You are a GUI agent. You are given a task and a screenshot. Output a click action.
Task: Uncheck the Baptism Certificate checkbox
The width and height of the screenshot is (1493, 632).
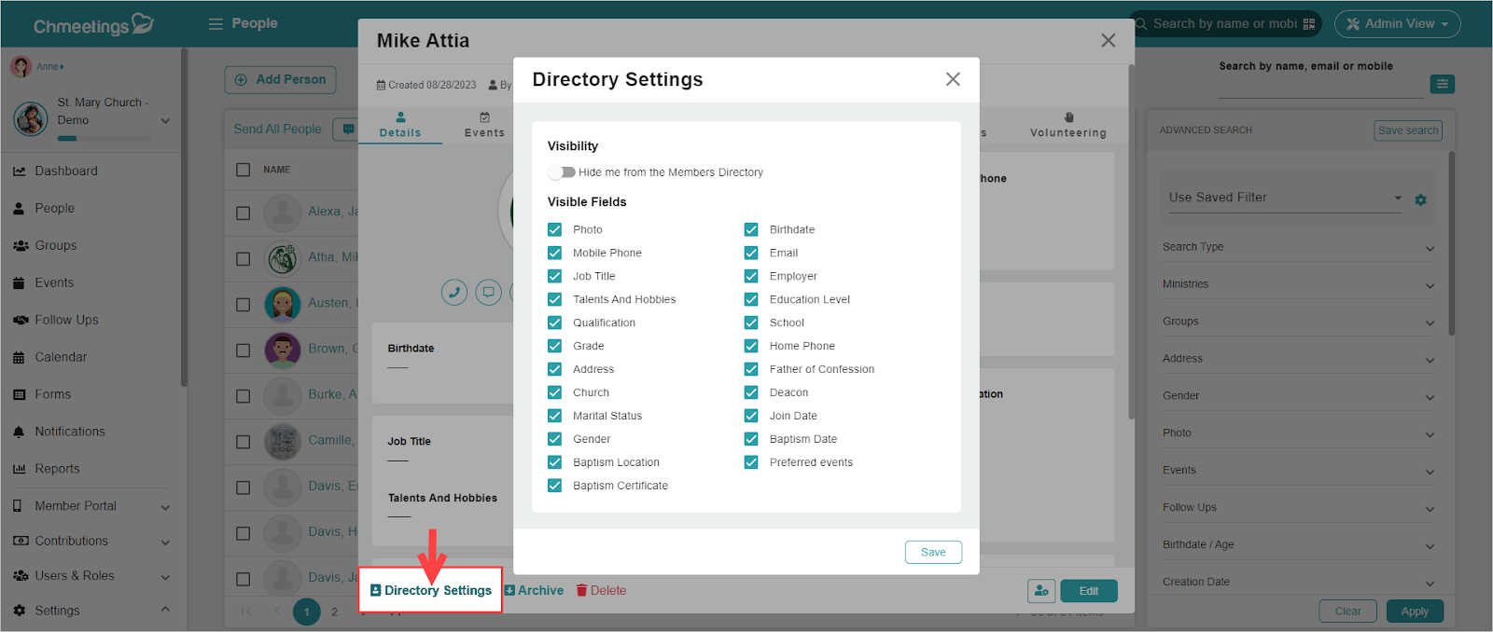click(x=555, y=486)
